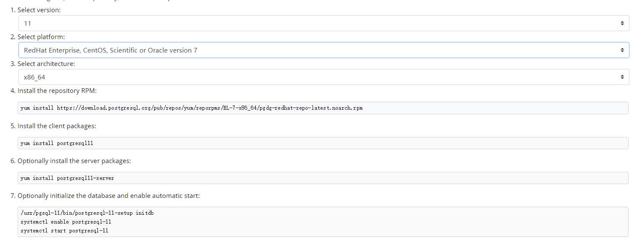
Task: Click the version dropdown arrow icon
Action: [622, 24]
